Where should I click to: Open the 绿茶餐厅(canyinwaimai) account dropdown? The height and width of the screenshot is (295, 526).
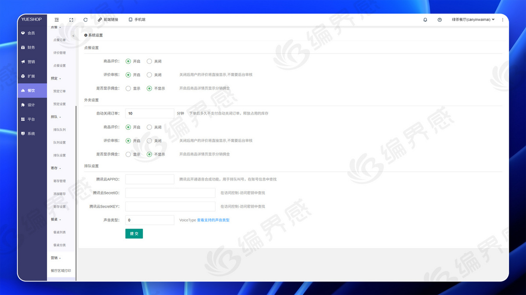click(473, 20)
